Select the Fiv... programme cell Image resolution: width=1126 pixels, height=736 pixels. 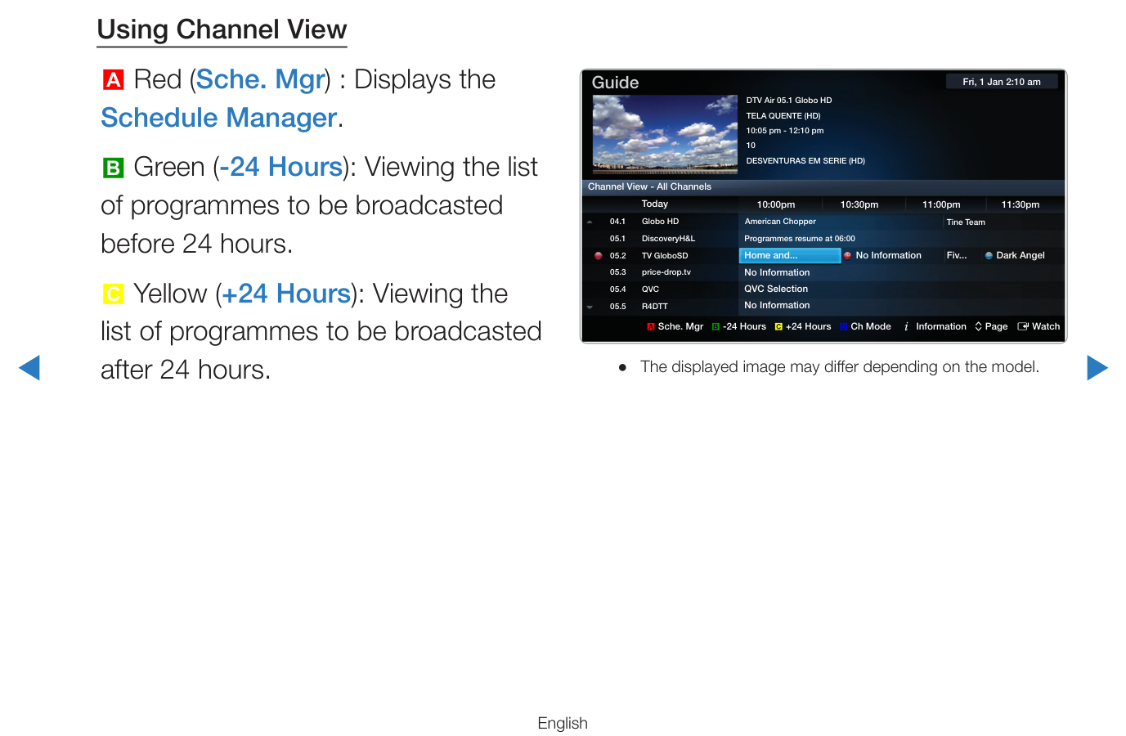coord(957,256)
